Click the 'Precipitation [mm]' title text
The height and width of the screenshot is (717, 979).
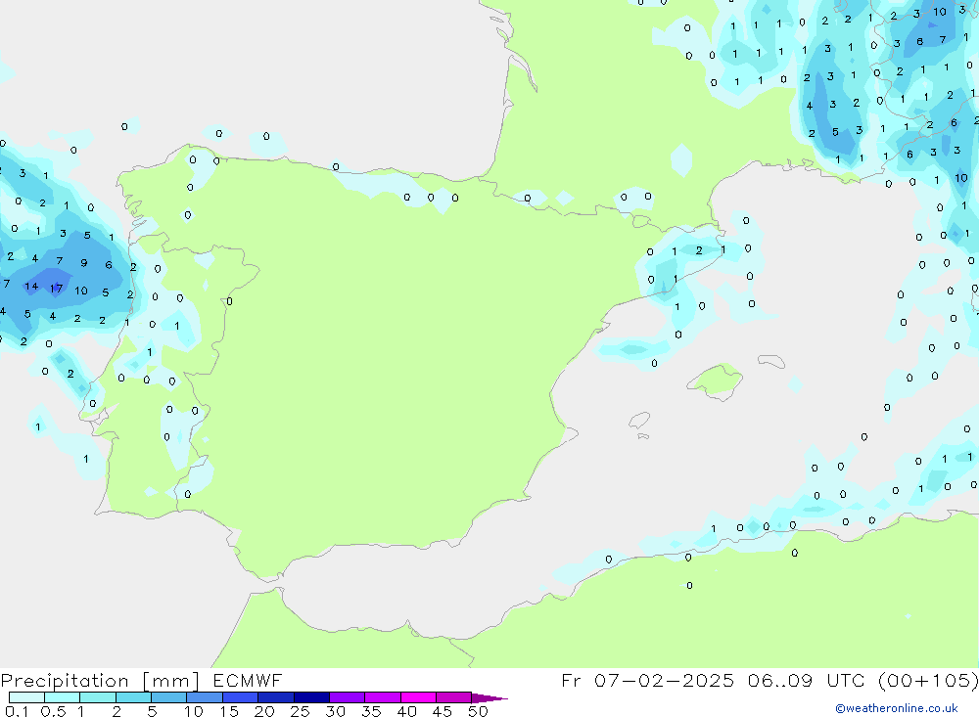click(x=100, y=681)
